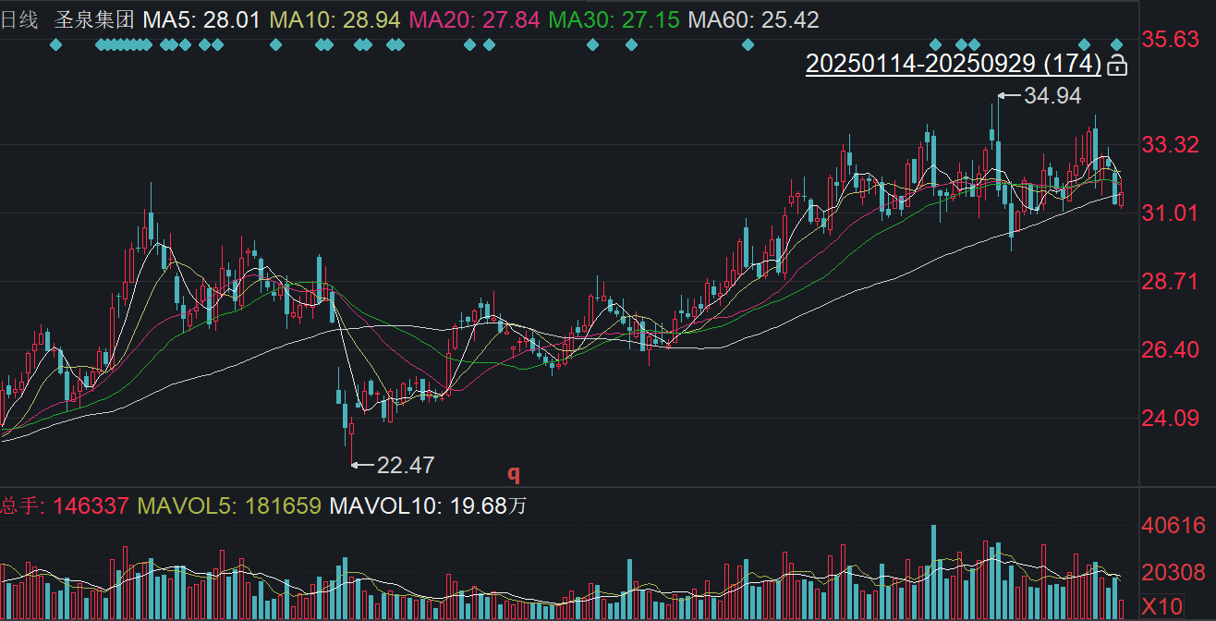Click the MA20 moving average label
The height and width of the screenshot is (621, 1216).
coord(473,19)
